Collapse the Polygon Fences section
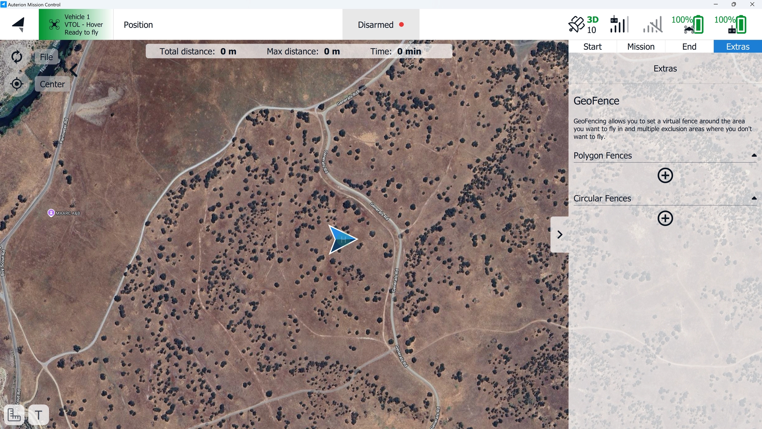 pyautogui.click(x=754, y=155)
